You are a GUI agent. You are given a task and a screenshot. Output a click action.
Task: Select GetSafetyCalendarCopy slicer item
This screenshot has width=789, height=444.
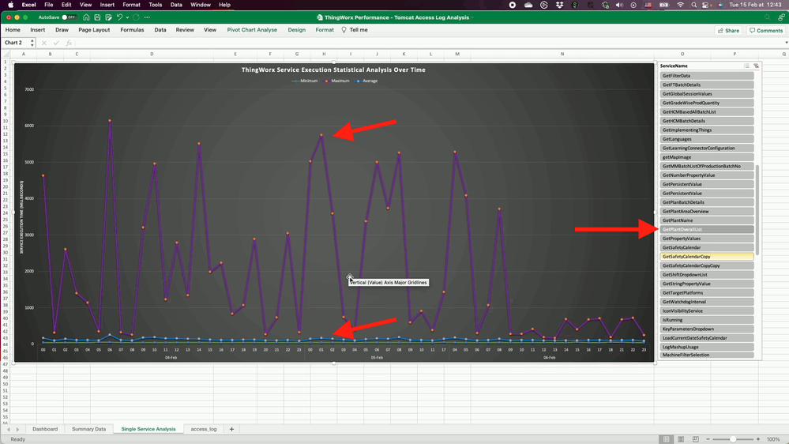tap(707, 257)
